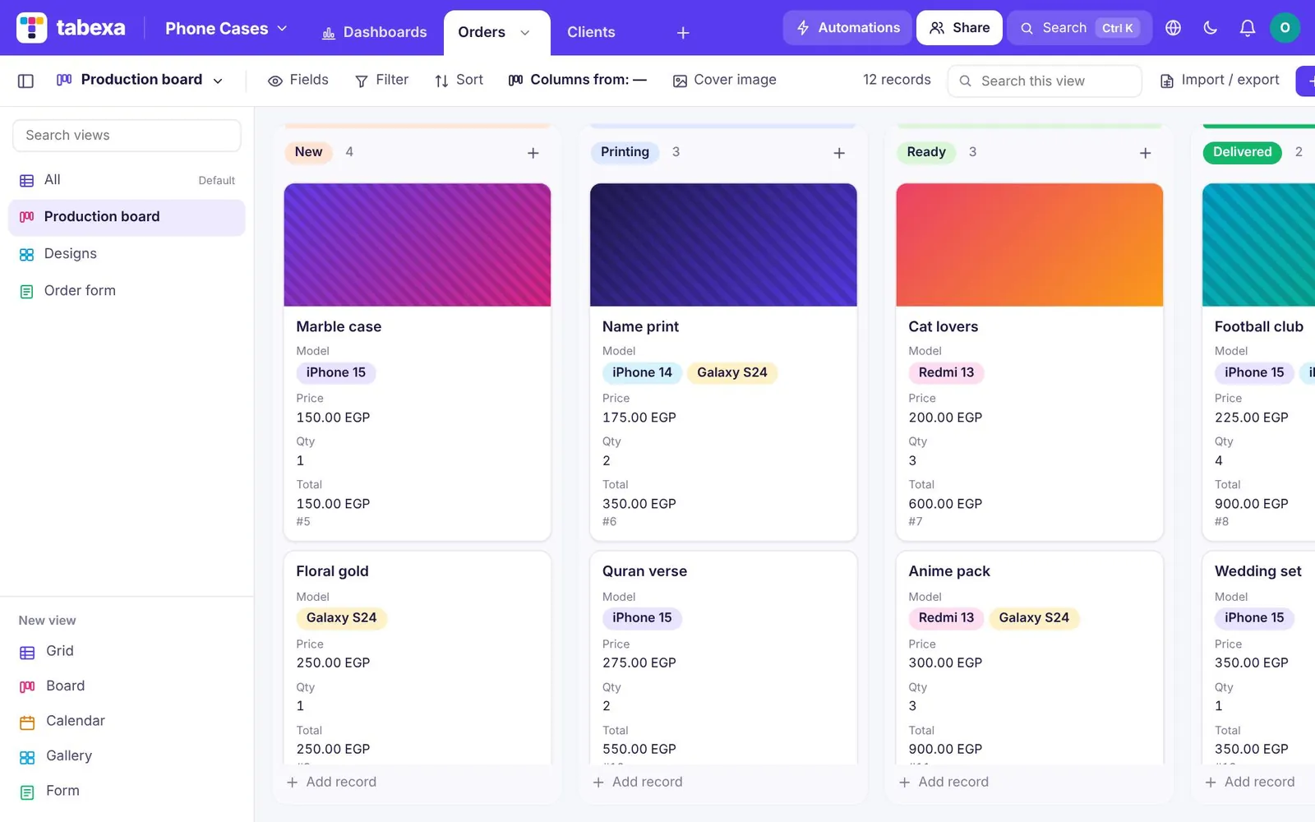Add record in Ready column
This screenshot has width=1315, height=822.
944,783
